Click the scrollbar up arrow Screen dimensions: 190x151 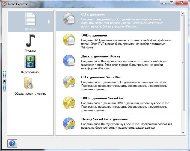[x=183, y=13]
